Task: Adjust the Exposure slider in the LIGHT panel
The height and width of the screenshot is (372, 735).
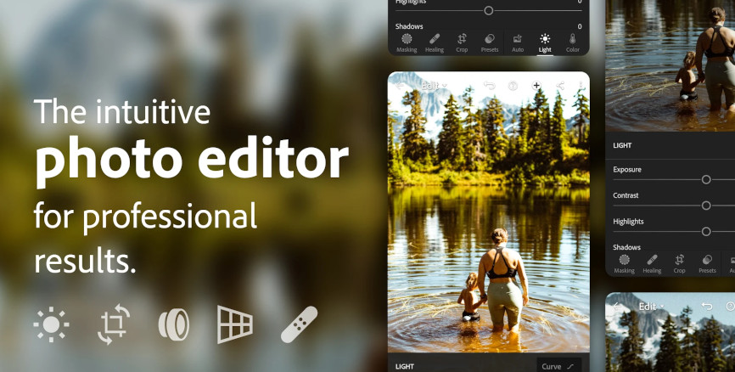Action: coord(706,179)
